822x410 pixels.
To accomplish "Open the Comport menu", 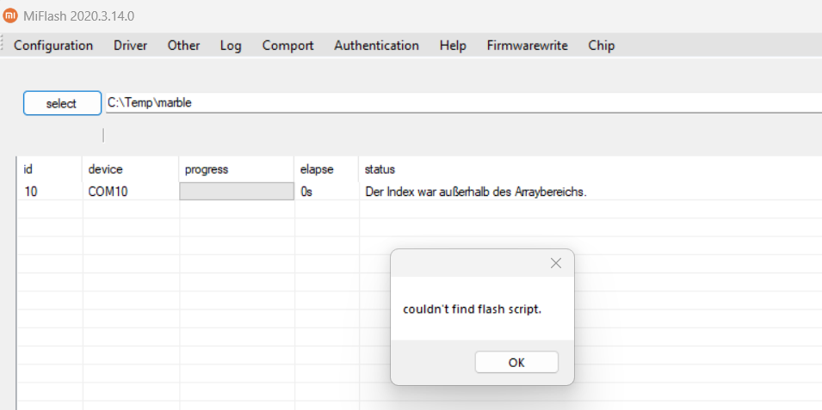I will pos(287,46).
